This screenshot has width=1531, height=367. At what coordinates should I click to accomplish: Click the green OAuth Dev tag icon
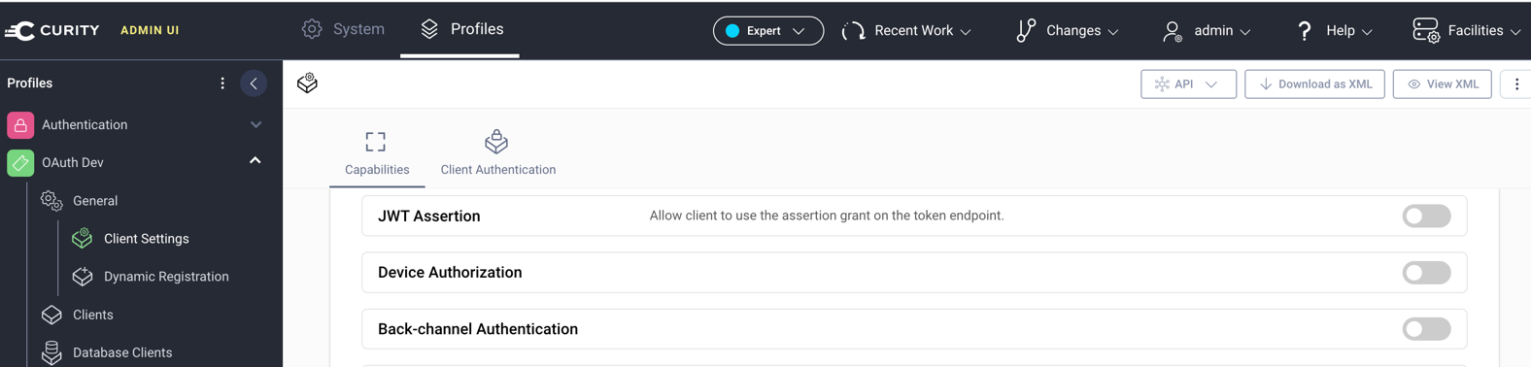coord(20,163)
